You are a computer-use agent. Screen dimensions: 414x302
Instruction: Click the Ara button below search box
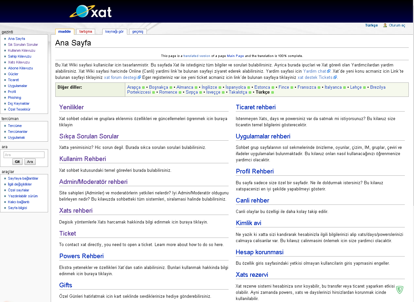pyautogui.click(x=30, y=162)
